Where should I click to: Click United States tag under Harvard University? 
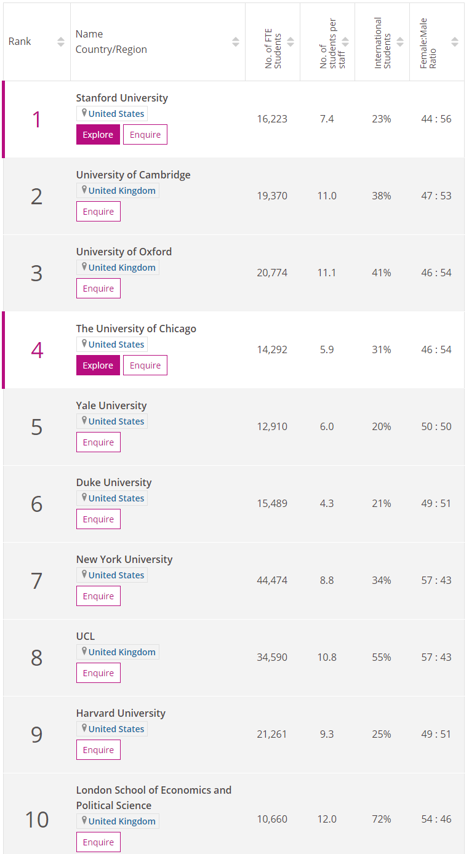(116, 729)
